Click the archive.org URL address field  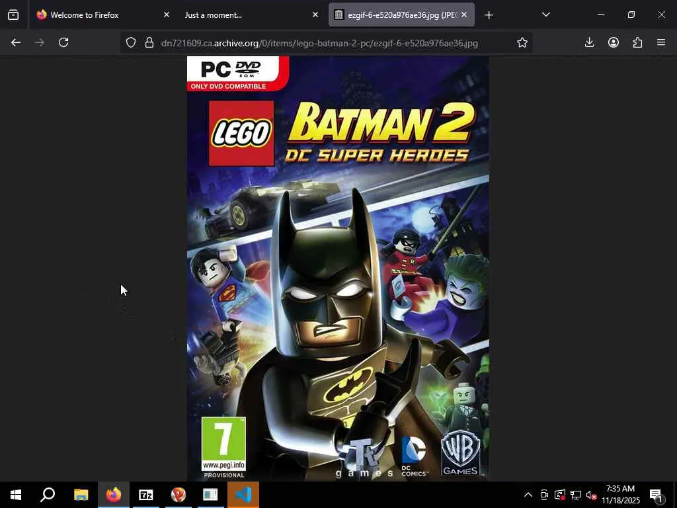(319, 43)
